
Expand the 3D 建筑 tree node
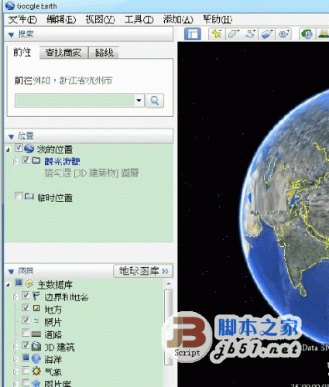click(x=15, y=347)
